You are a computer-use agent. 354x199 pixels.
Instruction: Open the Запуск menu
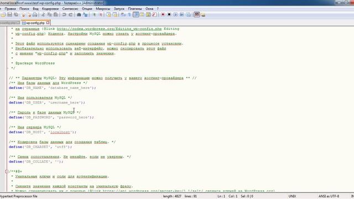(119, 9)
